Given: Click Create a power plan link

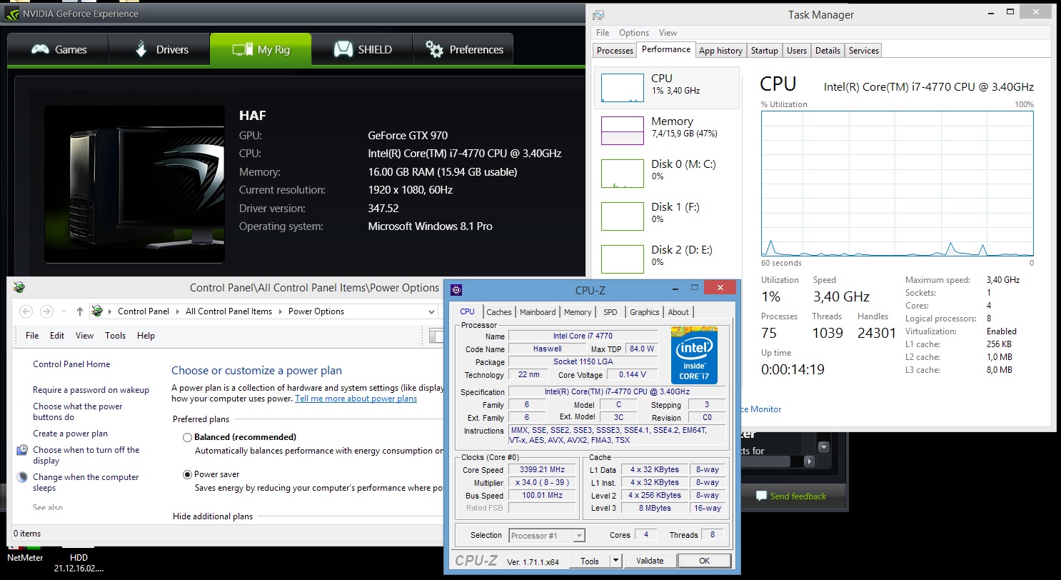Looking at the screenshot, I should [70, 434].
